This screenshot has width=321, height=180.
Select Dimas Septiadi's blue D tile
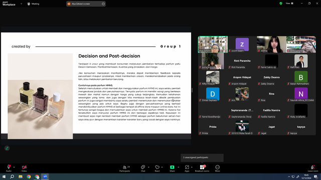coord(213,94)
